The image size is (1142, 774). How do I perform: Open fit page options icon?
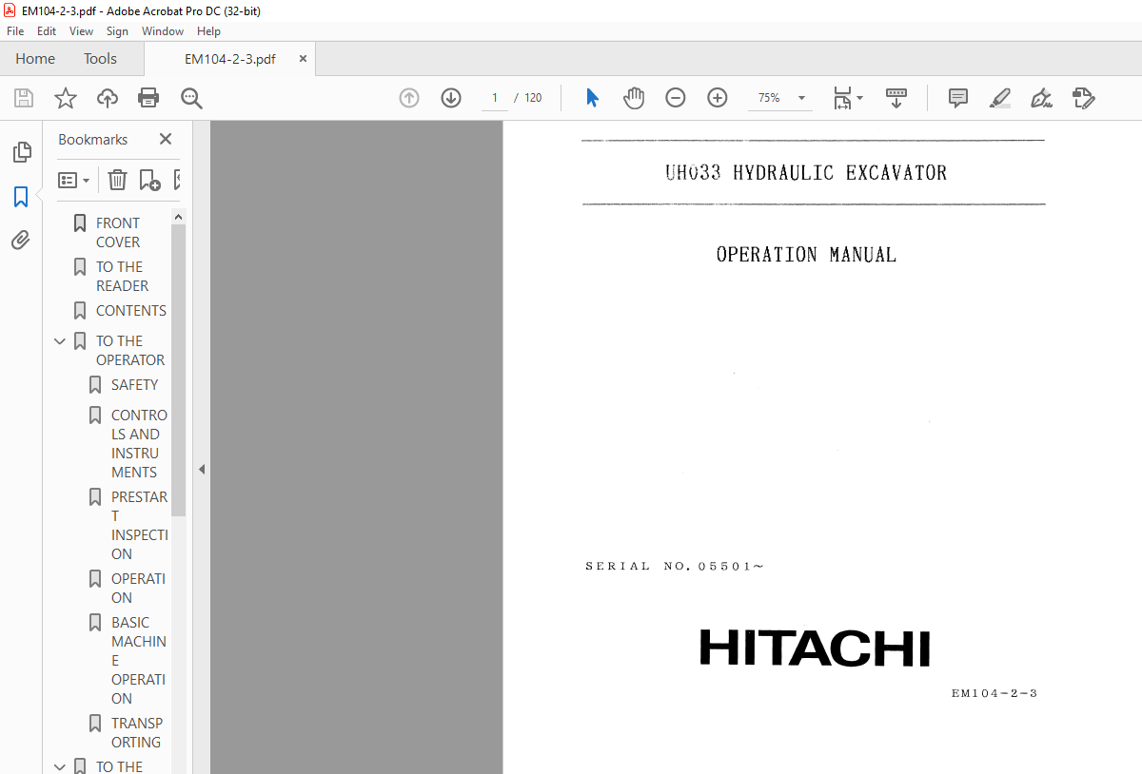point(848,98)
